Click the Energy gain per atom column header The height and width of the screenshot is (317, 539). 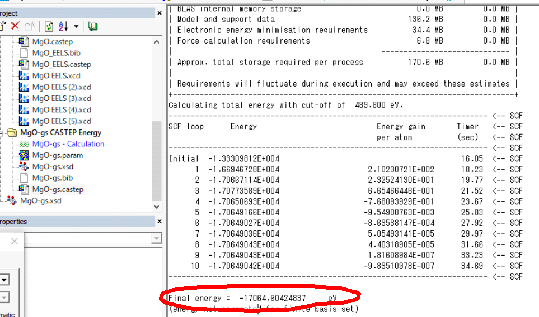pos(401,132)
